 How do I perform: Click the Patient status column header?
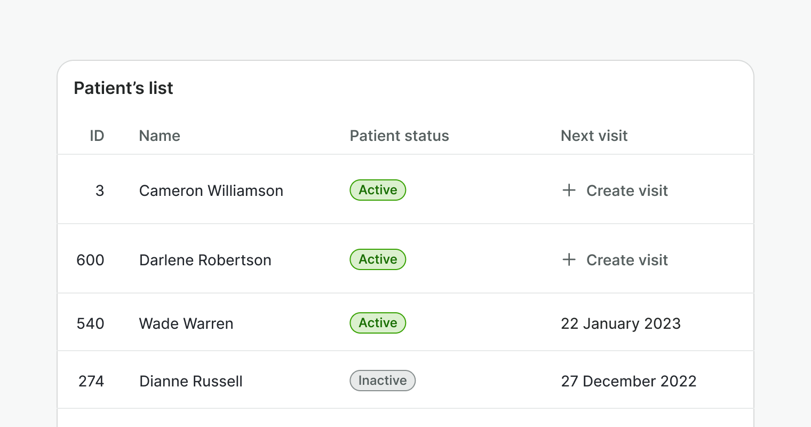tap(399, 136)
